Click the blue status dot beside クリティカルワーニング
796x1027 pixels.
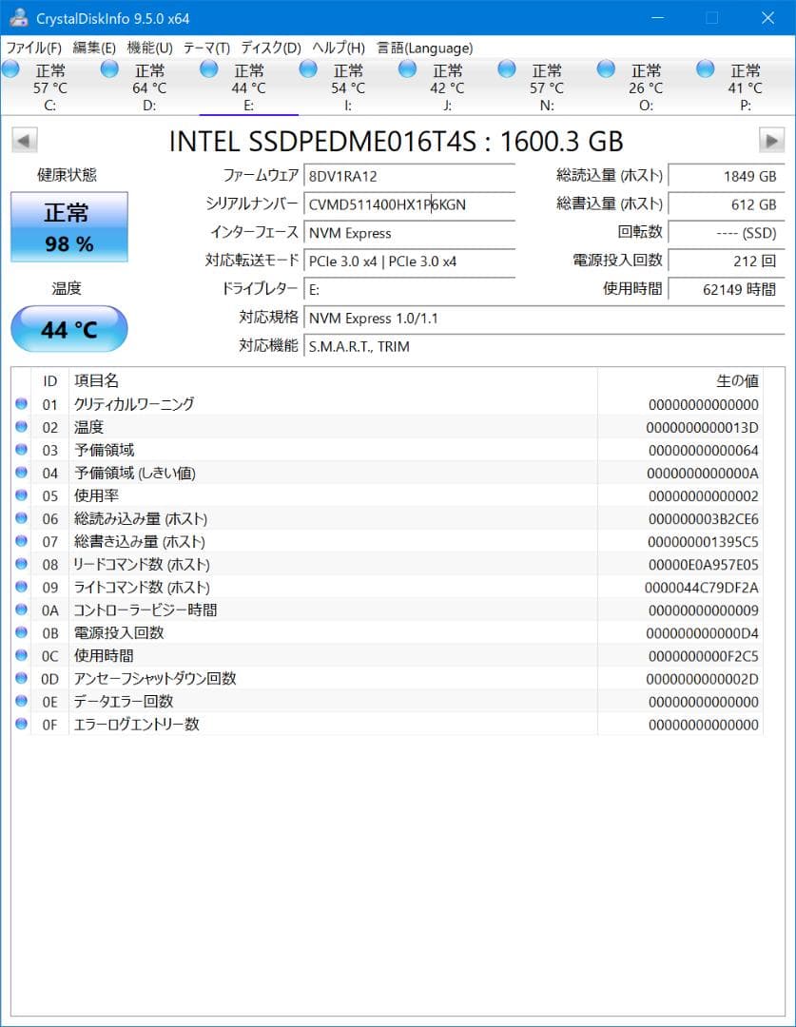click(21, 403)
